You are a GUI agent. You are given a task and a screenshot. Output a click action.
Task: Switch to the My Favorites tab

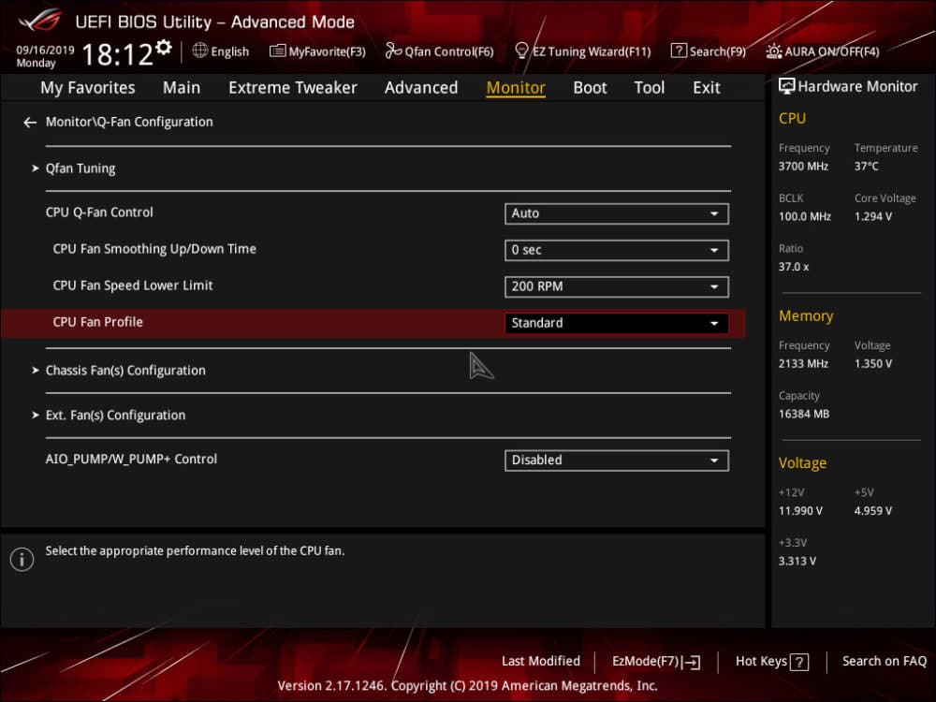[88, 88]
